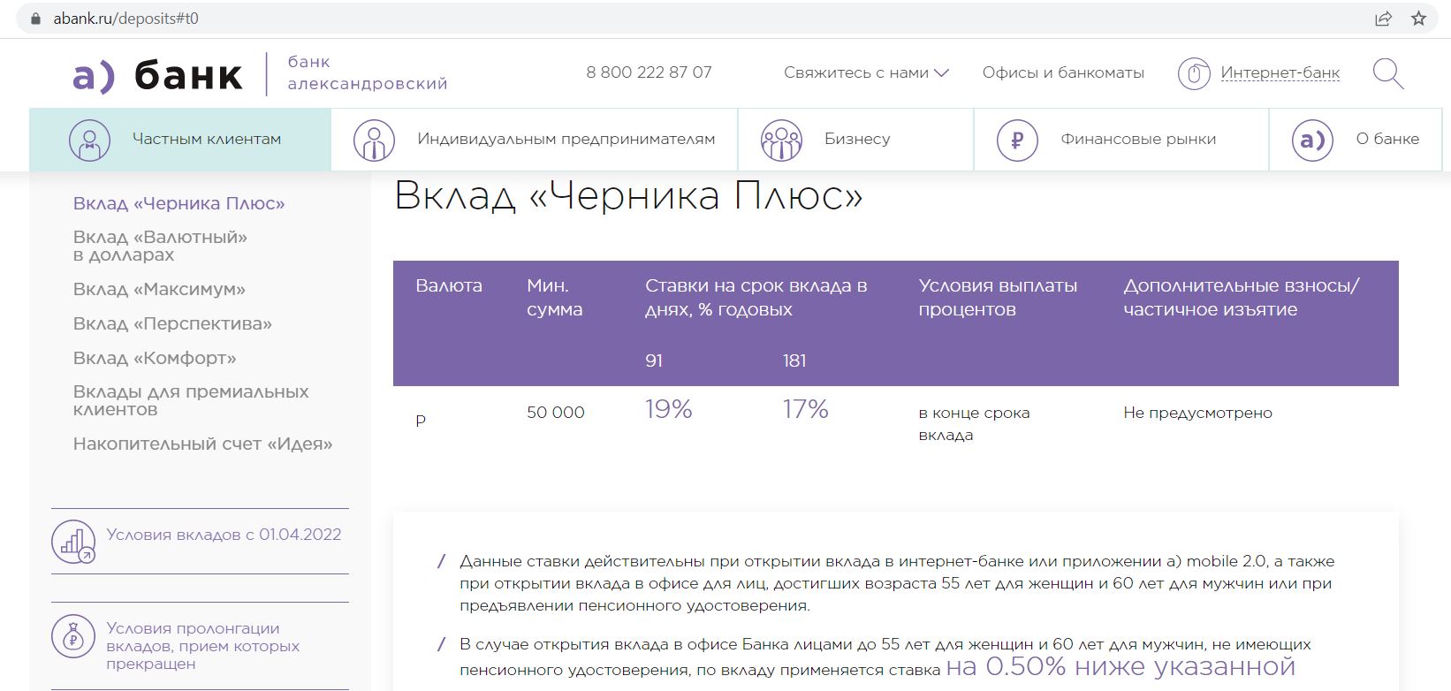Open the Частным клиентам tab

pos(180,140)
